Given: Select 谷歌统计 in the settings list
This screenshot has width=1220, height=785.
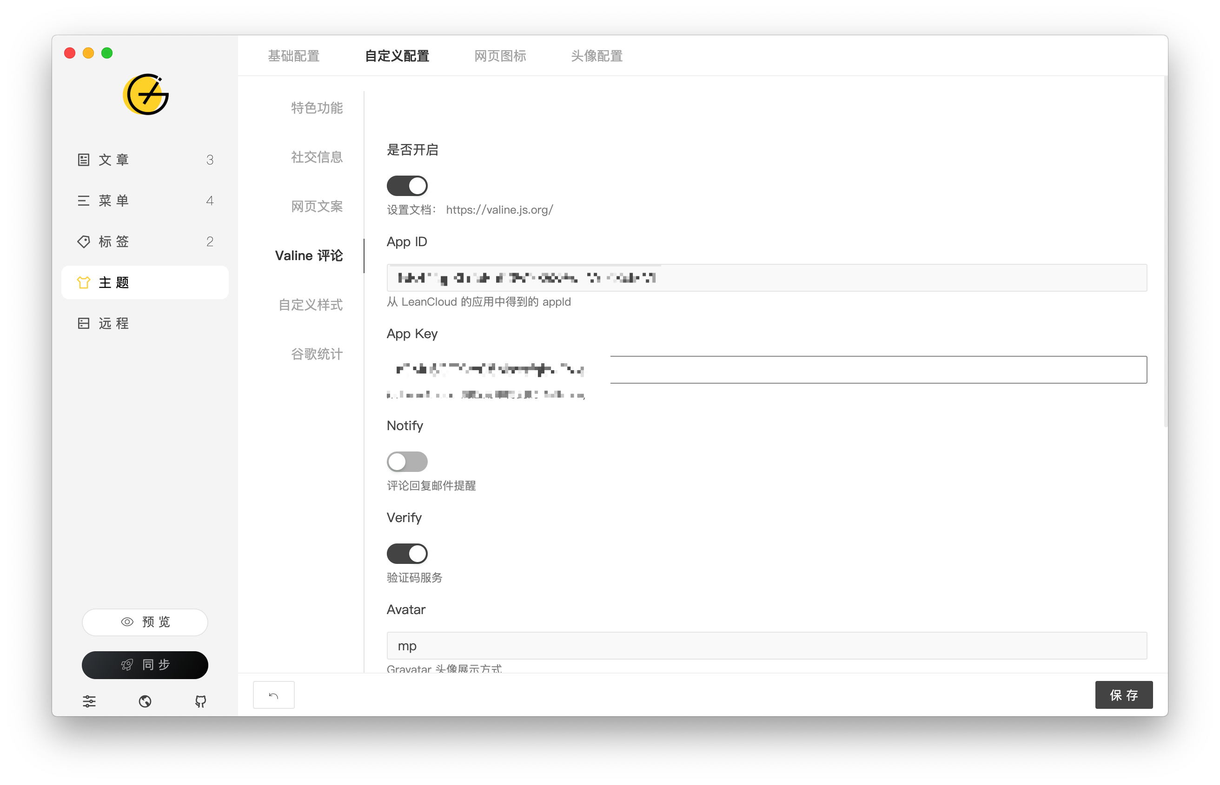Looking at the screenshot, I should pos(316,354).
